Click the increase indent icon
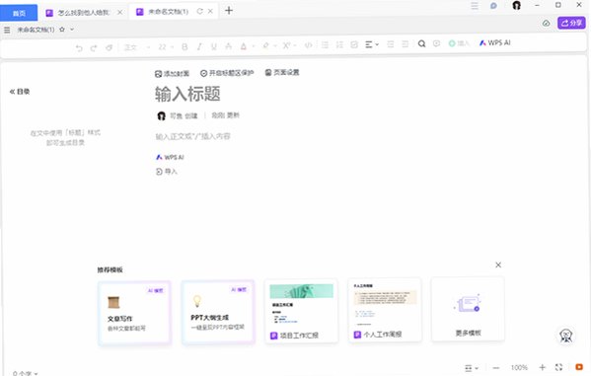The image size is (591, 376). (406, 44)
